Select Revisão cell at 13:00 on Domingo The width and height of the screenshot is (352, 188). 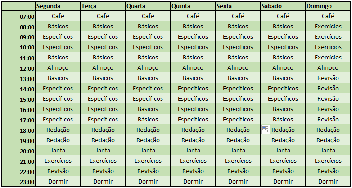328,78
